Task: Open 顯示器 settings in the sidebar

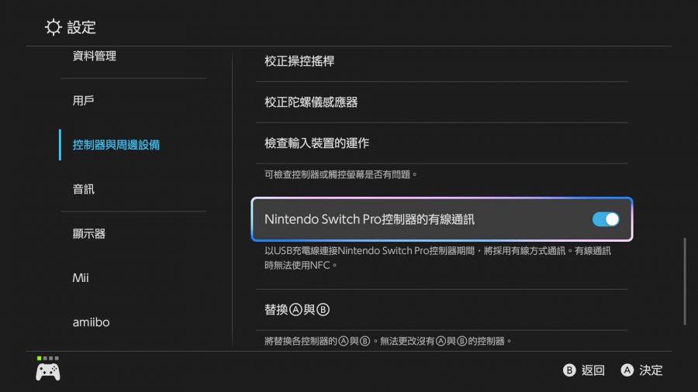Action: [x=89, y=234]
